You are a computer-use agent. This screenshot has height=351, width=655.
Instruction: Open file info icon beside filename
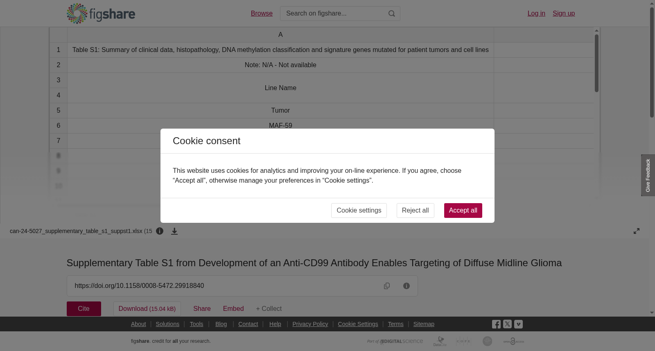point(160,231)
